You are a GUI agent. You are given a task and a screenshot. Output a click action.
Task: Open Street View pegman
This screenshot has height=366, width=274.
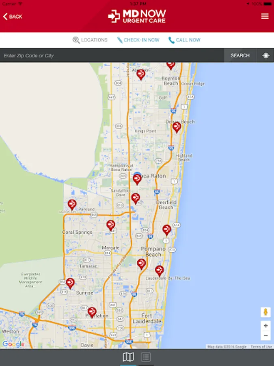[x=265, y=312]
